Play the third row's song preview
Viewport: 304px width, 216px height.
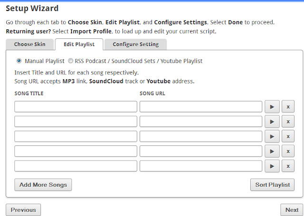coord(272,136)
